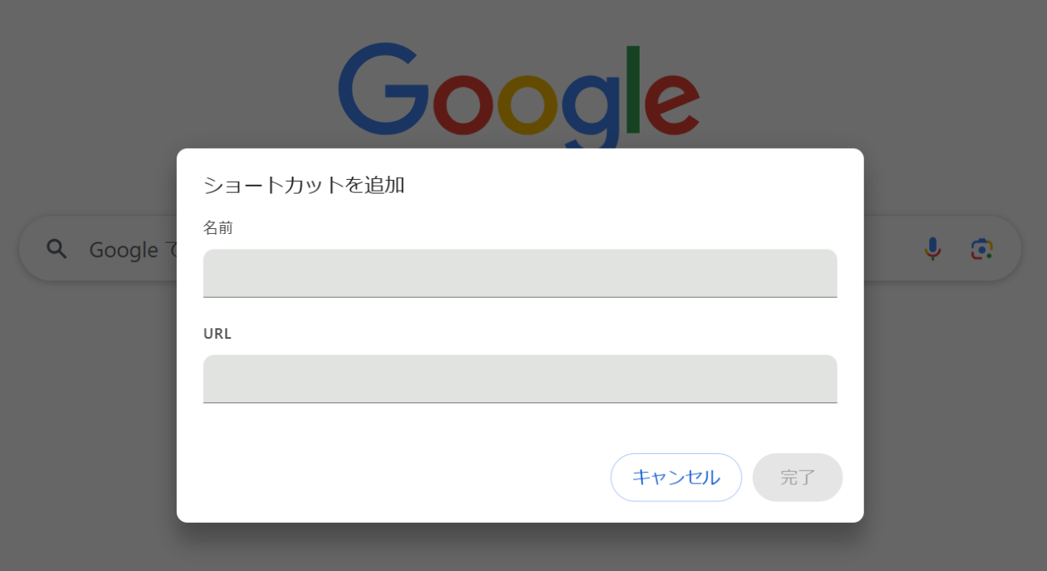
Task: Click the キャンセル button
Action: [676, 477]
